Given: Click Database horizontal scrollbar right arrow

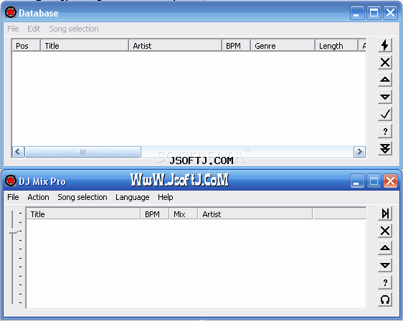Looking at the screenshot, I should pyautogui.click(x=359, y=152).
